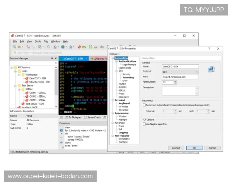This screenshot has width=232, height=186.
Task: Collapse the All Sessions tree node
Action: [x=12, y=67]
